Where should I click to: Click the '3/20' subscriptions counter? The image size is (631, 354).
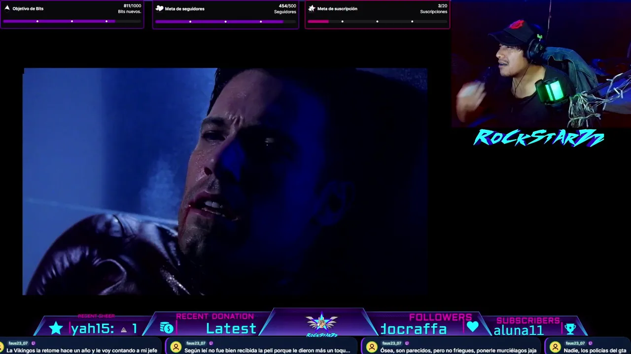point(443,6)
